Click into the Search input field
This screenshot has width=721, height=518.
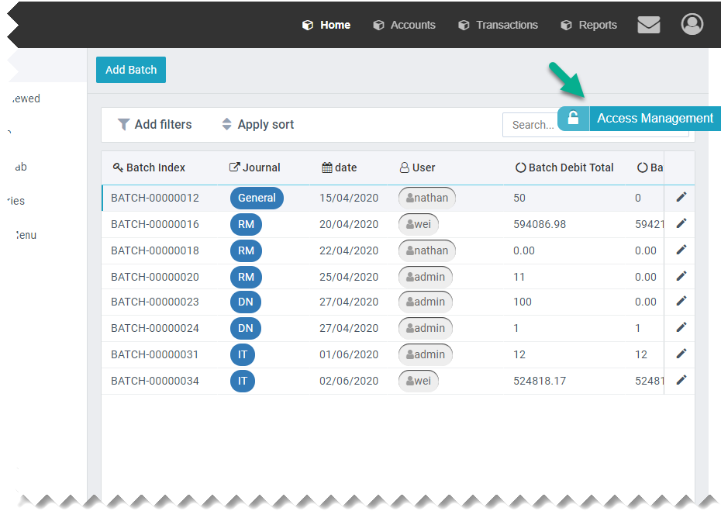[x=531, y=125]
